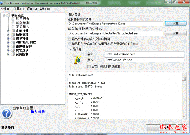This screenshot has width=190, height=135.
Task: Click the Enigma Protector title bar icon
Action: (1, 3)
